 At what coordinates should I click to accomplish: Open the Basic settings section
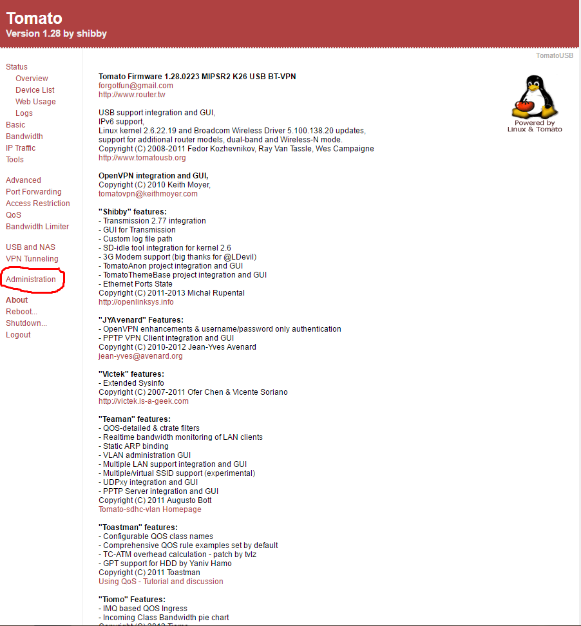point(15,124)
